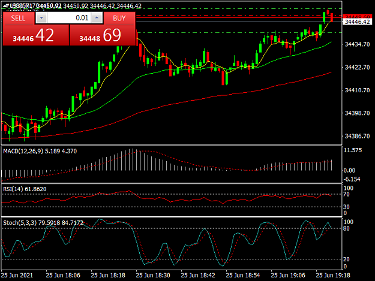Click the BUY button label
Image resolution: width=375 pixels, height=281 pixels.
pyautogui.click(x=119, y=19)
